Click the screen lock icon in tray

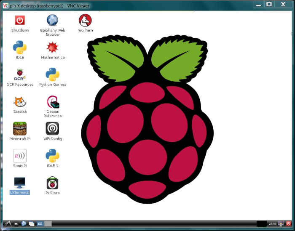(281, 224)
